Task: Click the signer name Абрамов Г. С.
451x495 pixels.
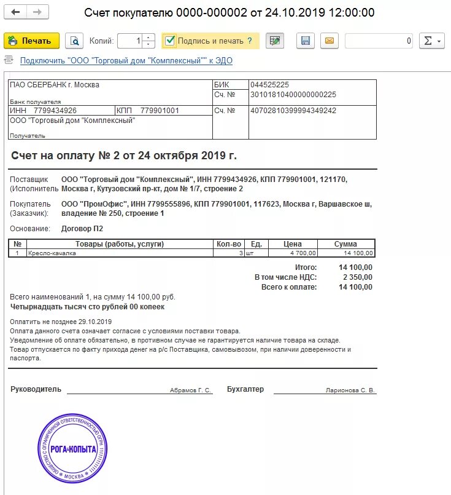Action: [190, 390]
